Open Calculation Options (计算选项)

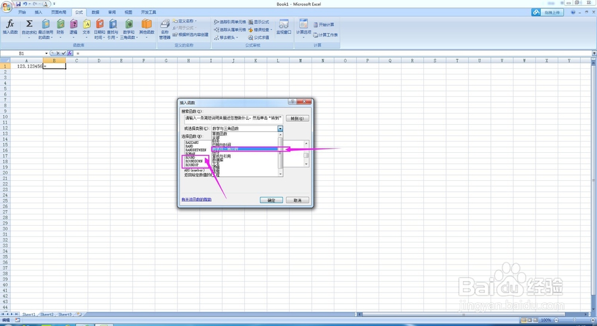(x=303, y=28)
